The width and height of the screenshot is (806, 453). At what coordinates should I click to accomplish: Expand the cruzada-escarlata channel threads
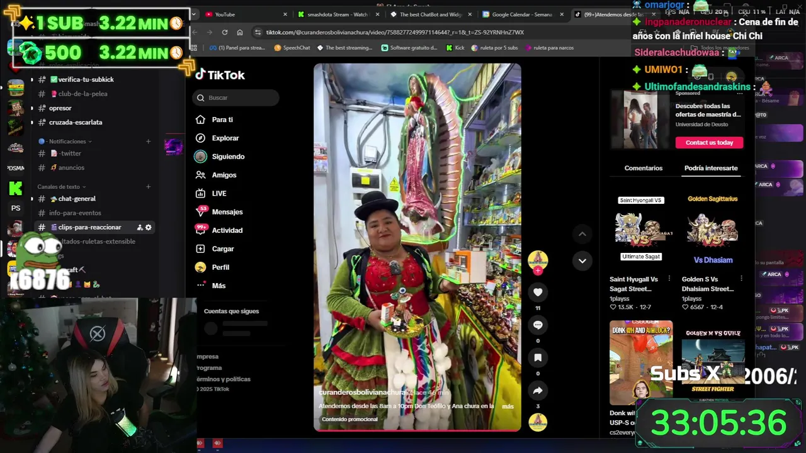point(32,122)
